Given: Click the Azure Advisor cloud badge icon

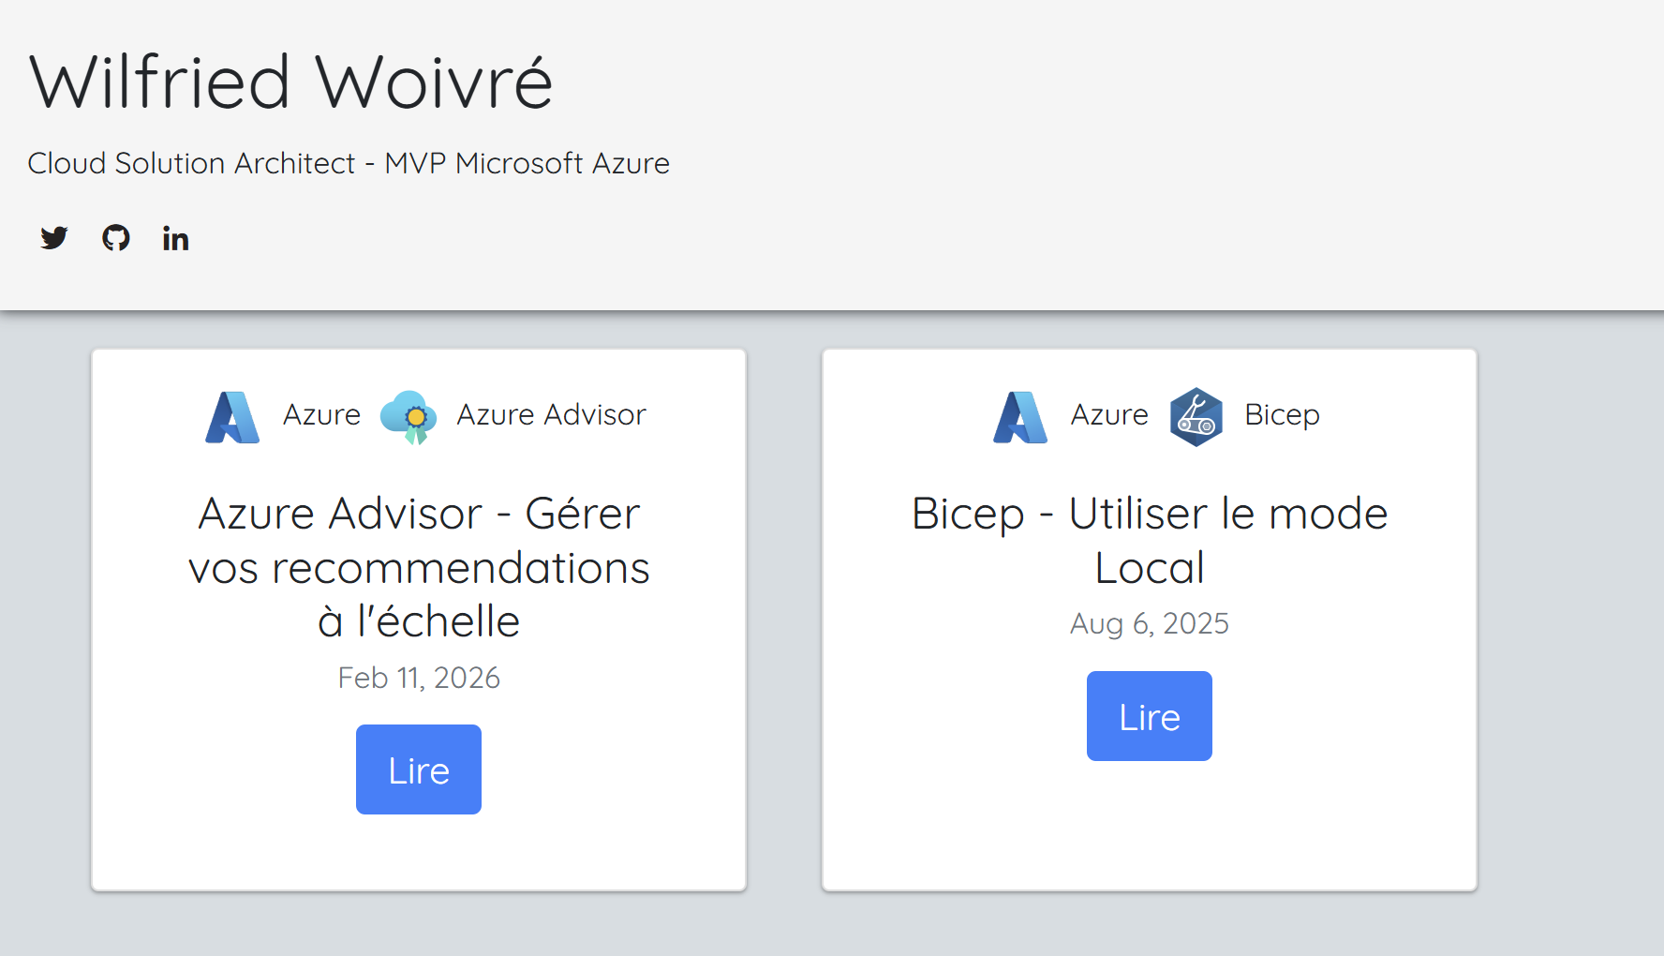Looking at the screenshot, I should [x=409, y=417].
